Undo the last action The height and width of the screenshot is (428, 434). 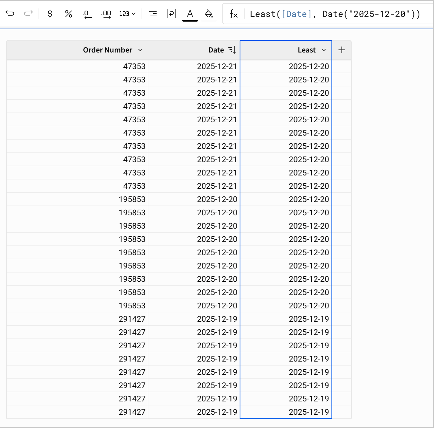pyautogui.click(x=10, y=14)
